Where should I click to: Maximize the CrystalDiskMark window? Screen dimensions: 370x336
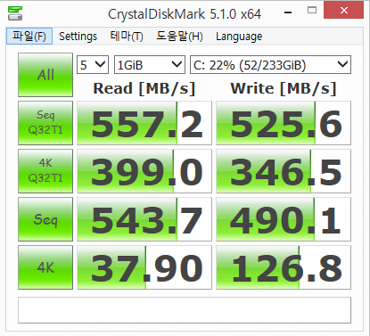pos(312,11)
